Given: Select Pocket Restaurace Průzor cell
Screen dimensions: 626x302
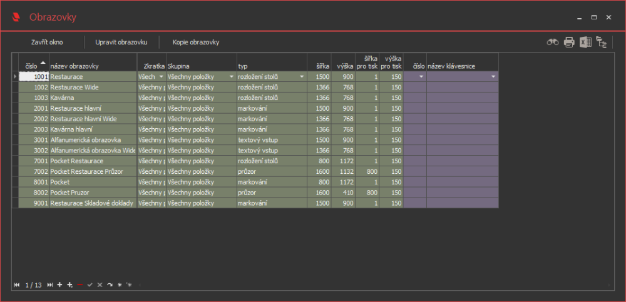Looking at the screenshot, I should pyautogui.click(x=93, y=171).
